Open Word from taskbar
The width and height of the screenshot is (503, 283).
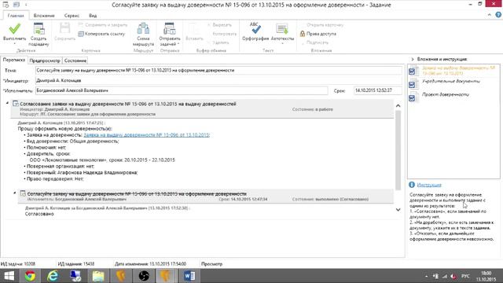pyautogui.click(x=189, y=276)
